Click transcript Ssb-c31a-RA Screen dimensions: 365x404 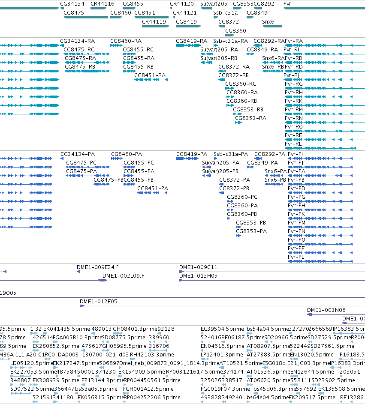pyautogui.click(x=231, y=41)
